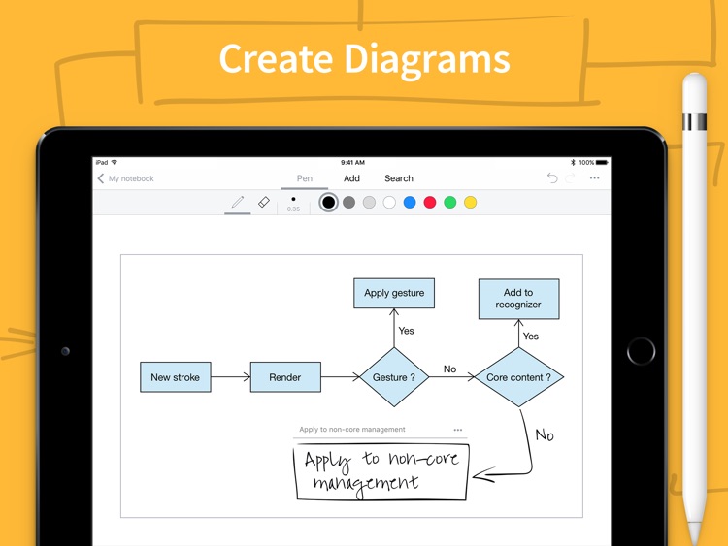The image size is (728, 546).
Task: Tap the recognized text preview 'Apply to non-core management'
Action: pos(352,430)
